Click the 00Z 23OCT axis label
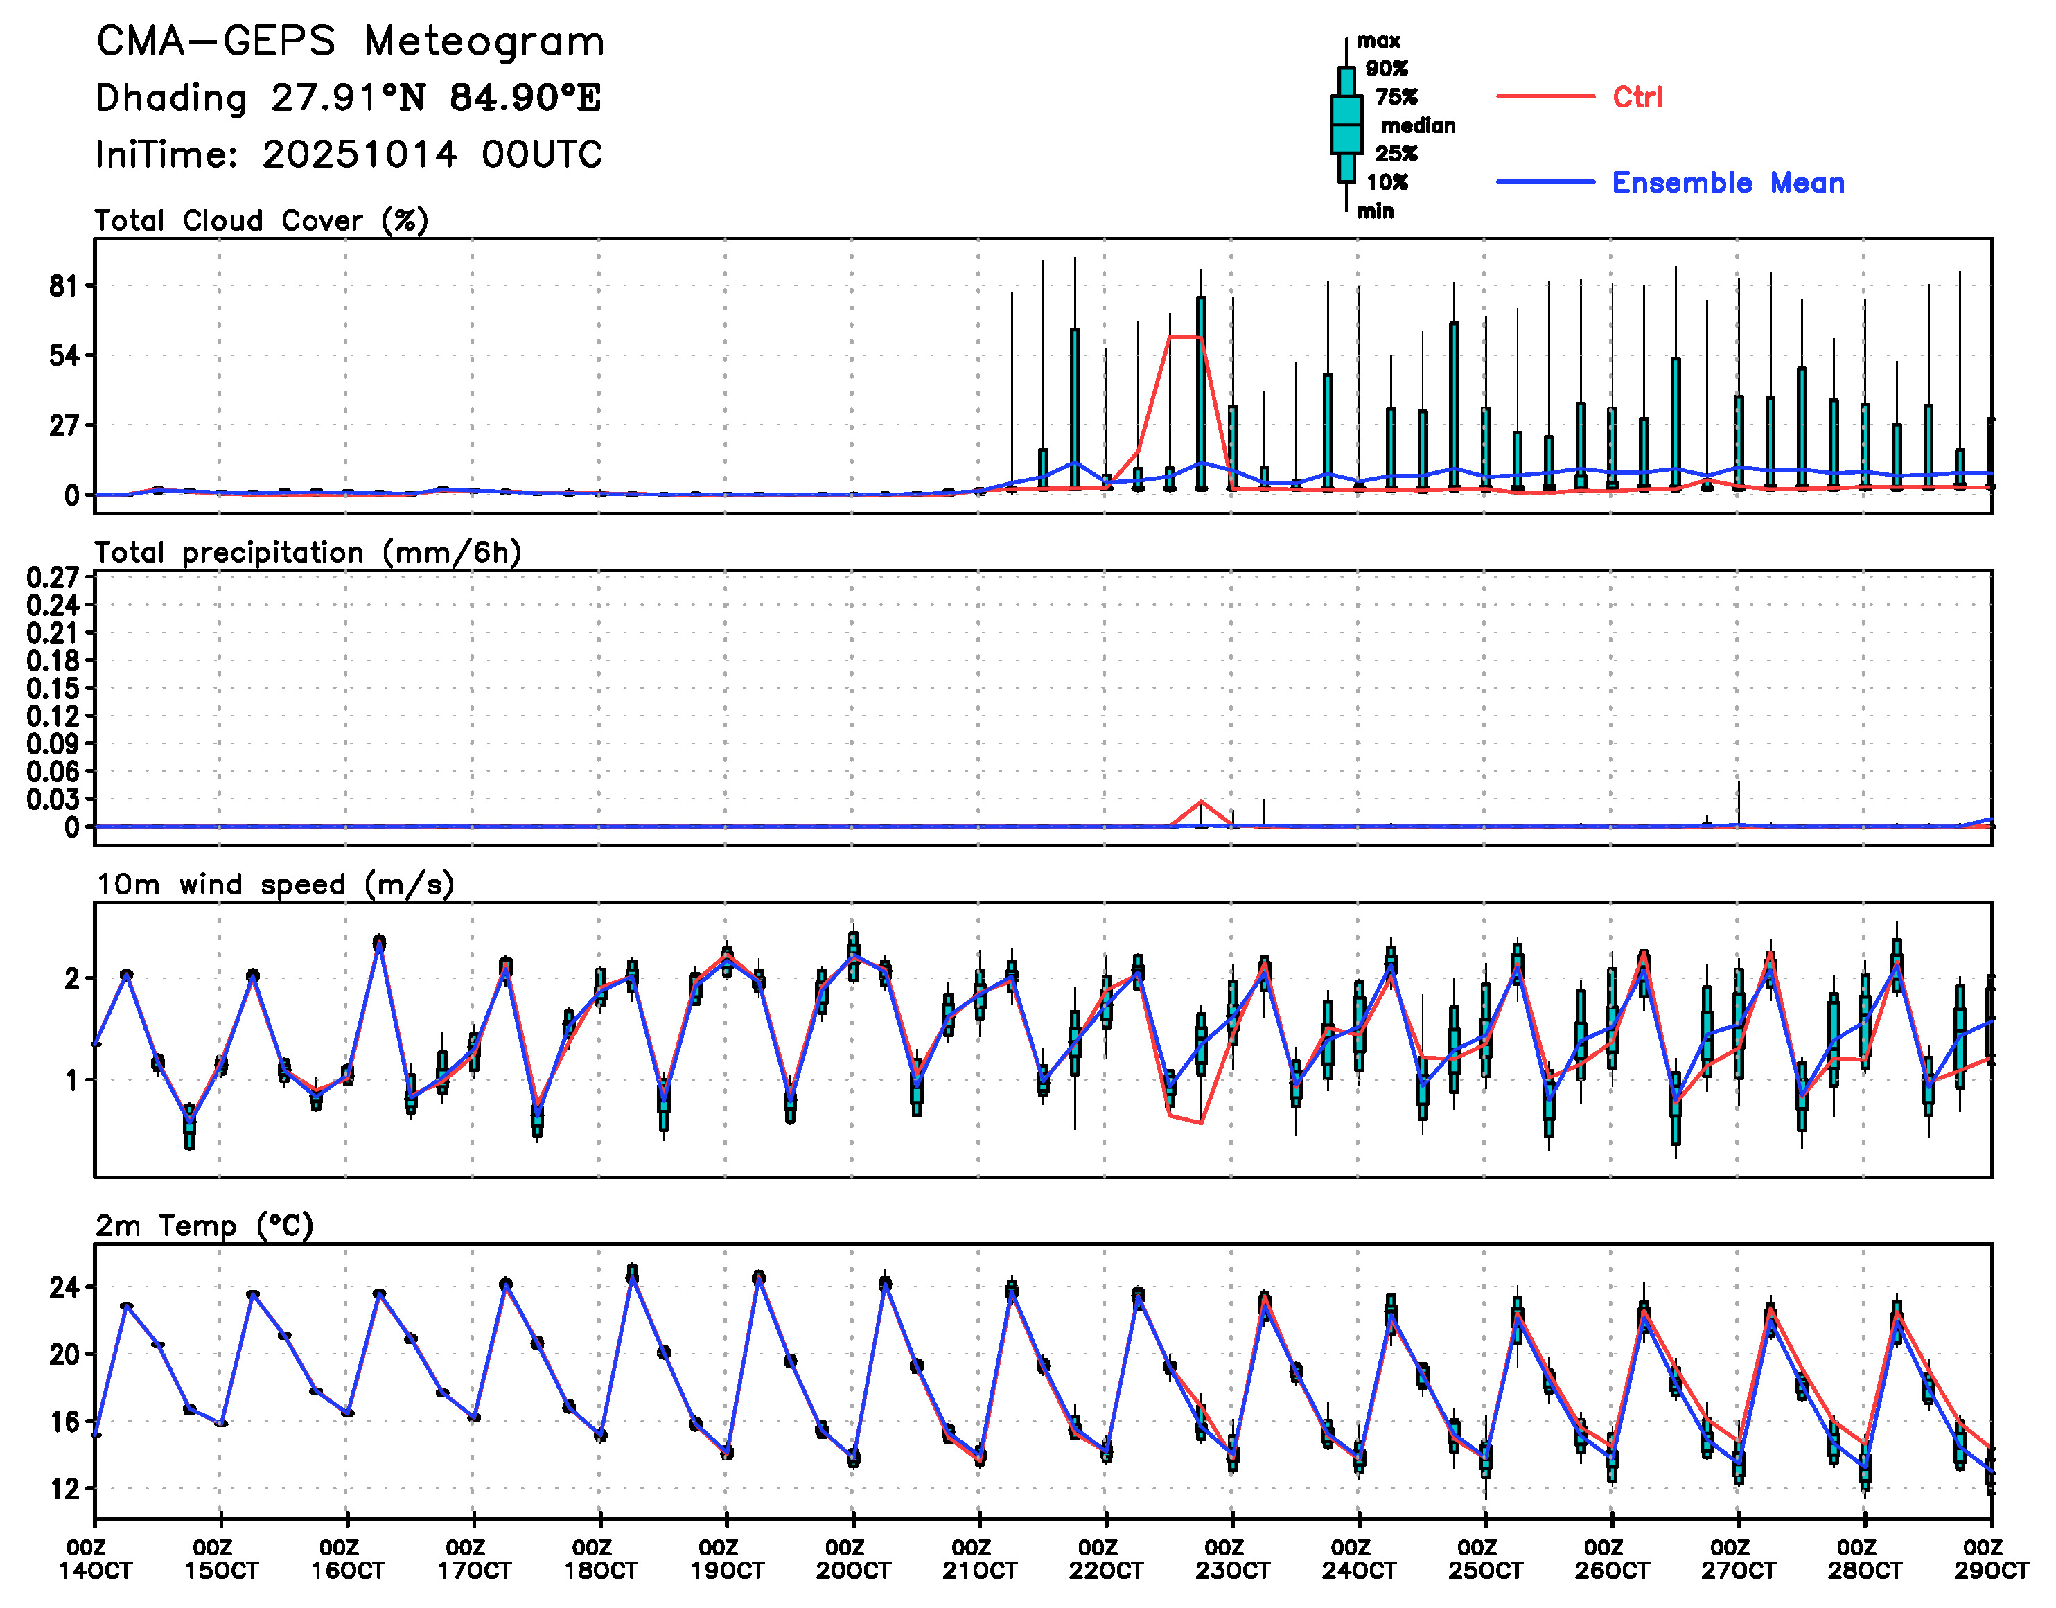 (x=1232, y=1559)
